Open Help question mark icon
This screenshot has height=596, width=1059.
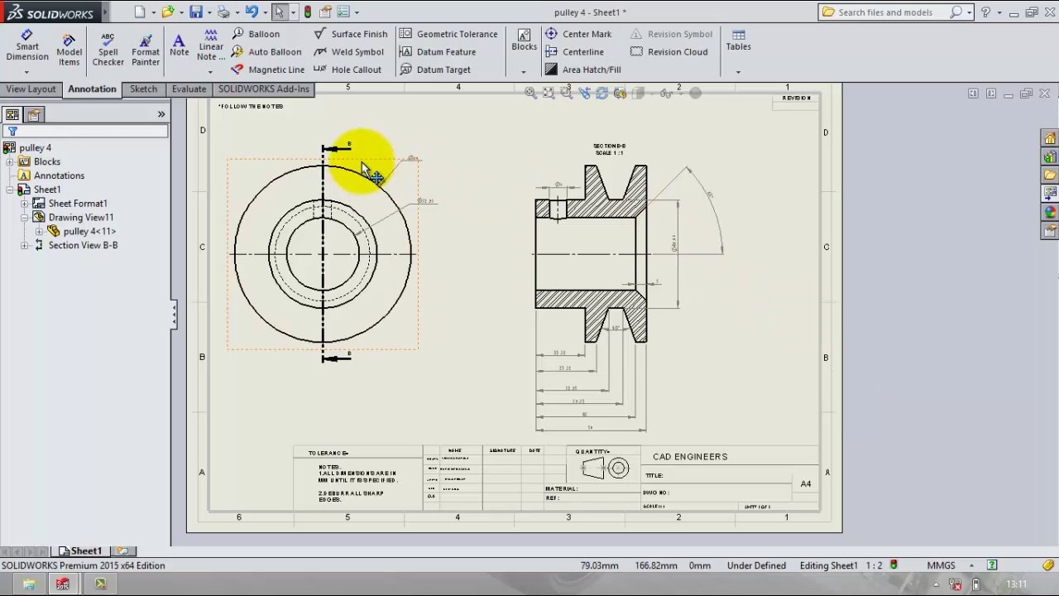point(985,12)
